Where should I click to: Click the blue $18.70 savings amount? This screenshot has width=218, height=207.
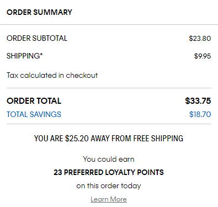pyautogui.click(x=200, y=114)
